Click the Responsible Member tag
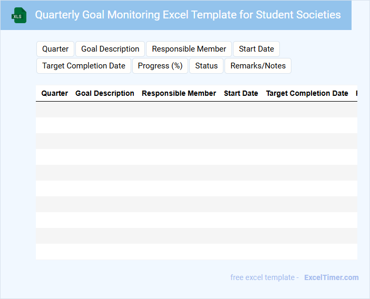370x299 pixels. (x=189, y=49)
